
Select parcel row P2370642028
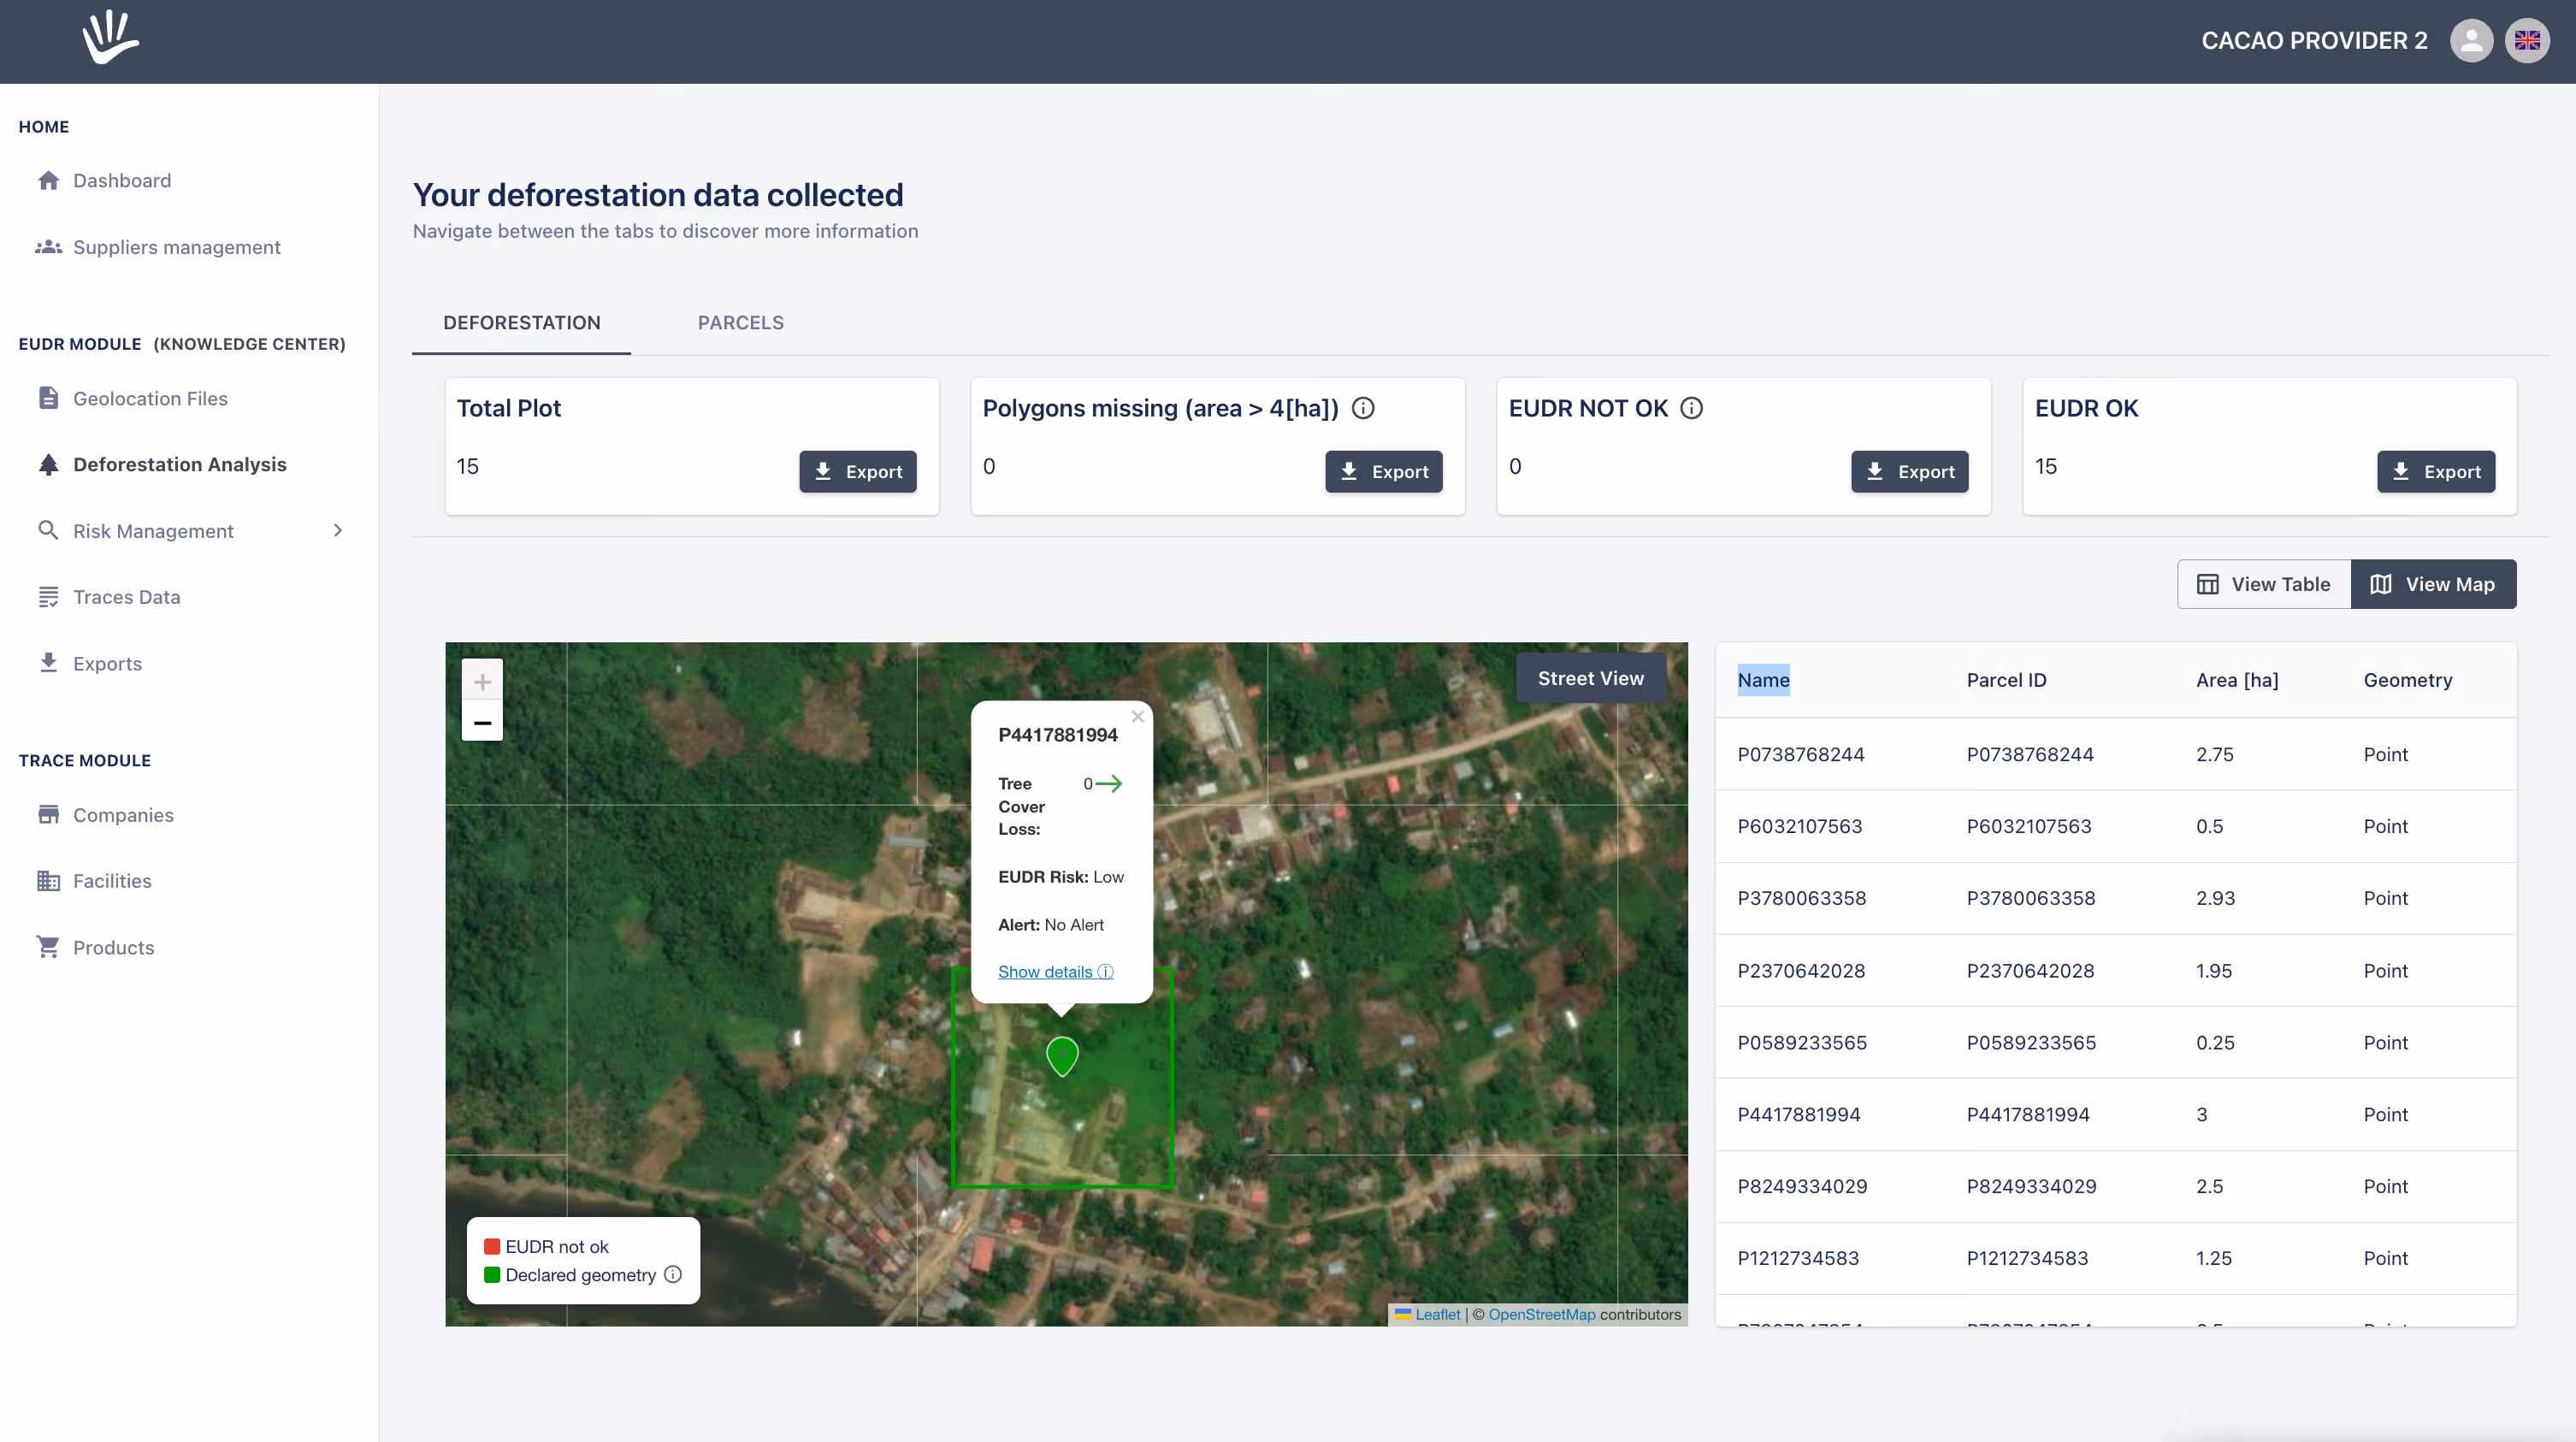pos(2115,970)
